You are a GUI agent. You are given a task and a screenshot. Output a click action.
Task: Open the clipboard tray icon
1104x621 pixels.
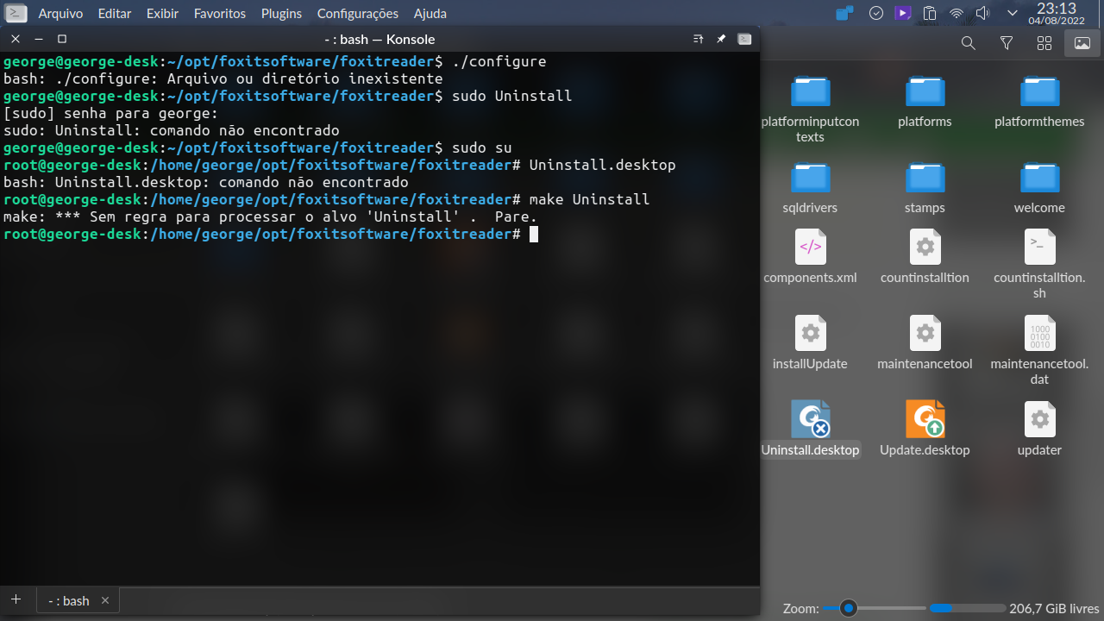tap(929, 13)
